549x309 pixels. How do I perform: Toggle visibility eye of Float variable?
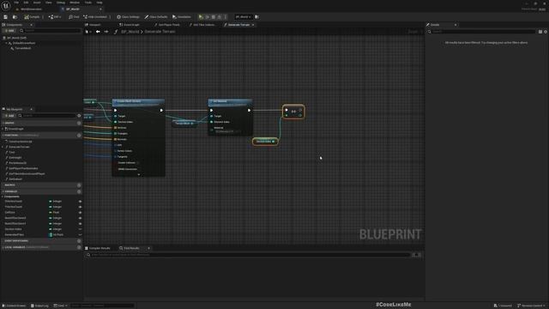[80, 212]
